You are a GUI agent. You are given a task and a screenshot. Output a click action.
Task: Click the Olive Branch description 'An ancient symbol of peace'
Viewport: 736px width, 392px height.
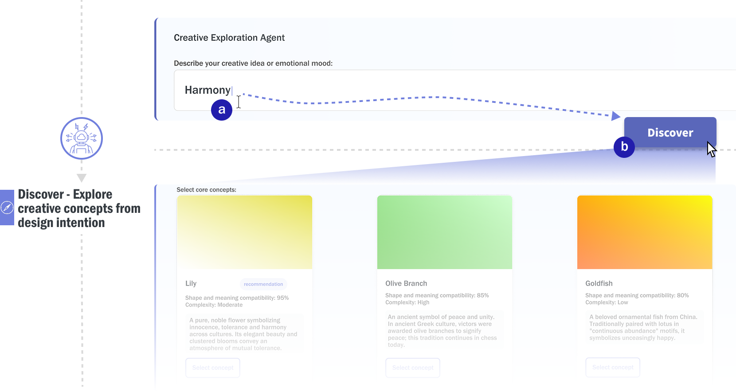(442, 331)
